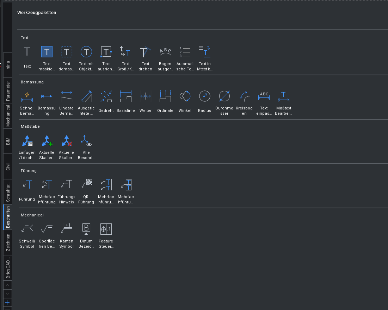Click the tab list down arrow

point(8,294)
